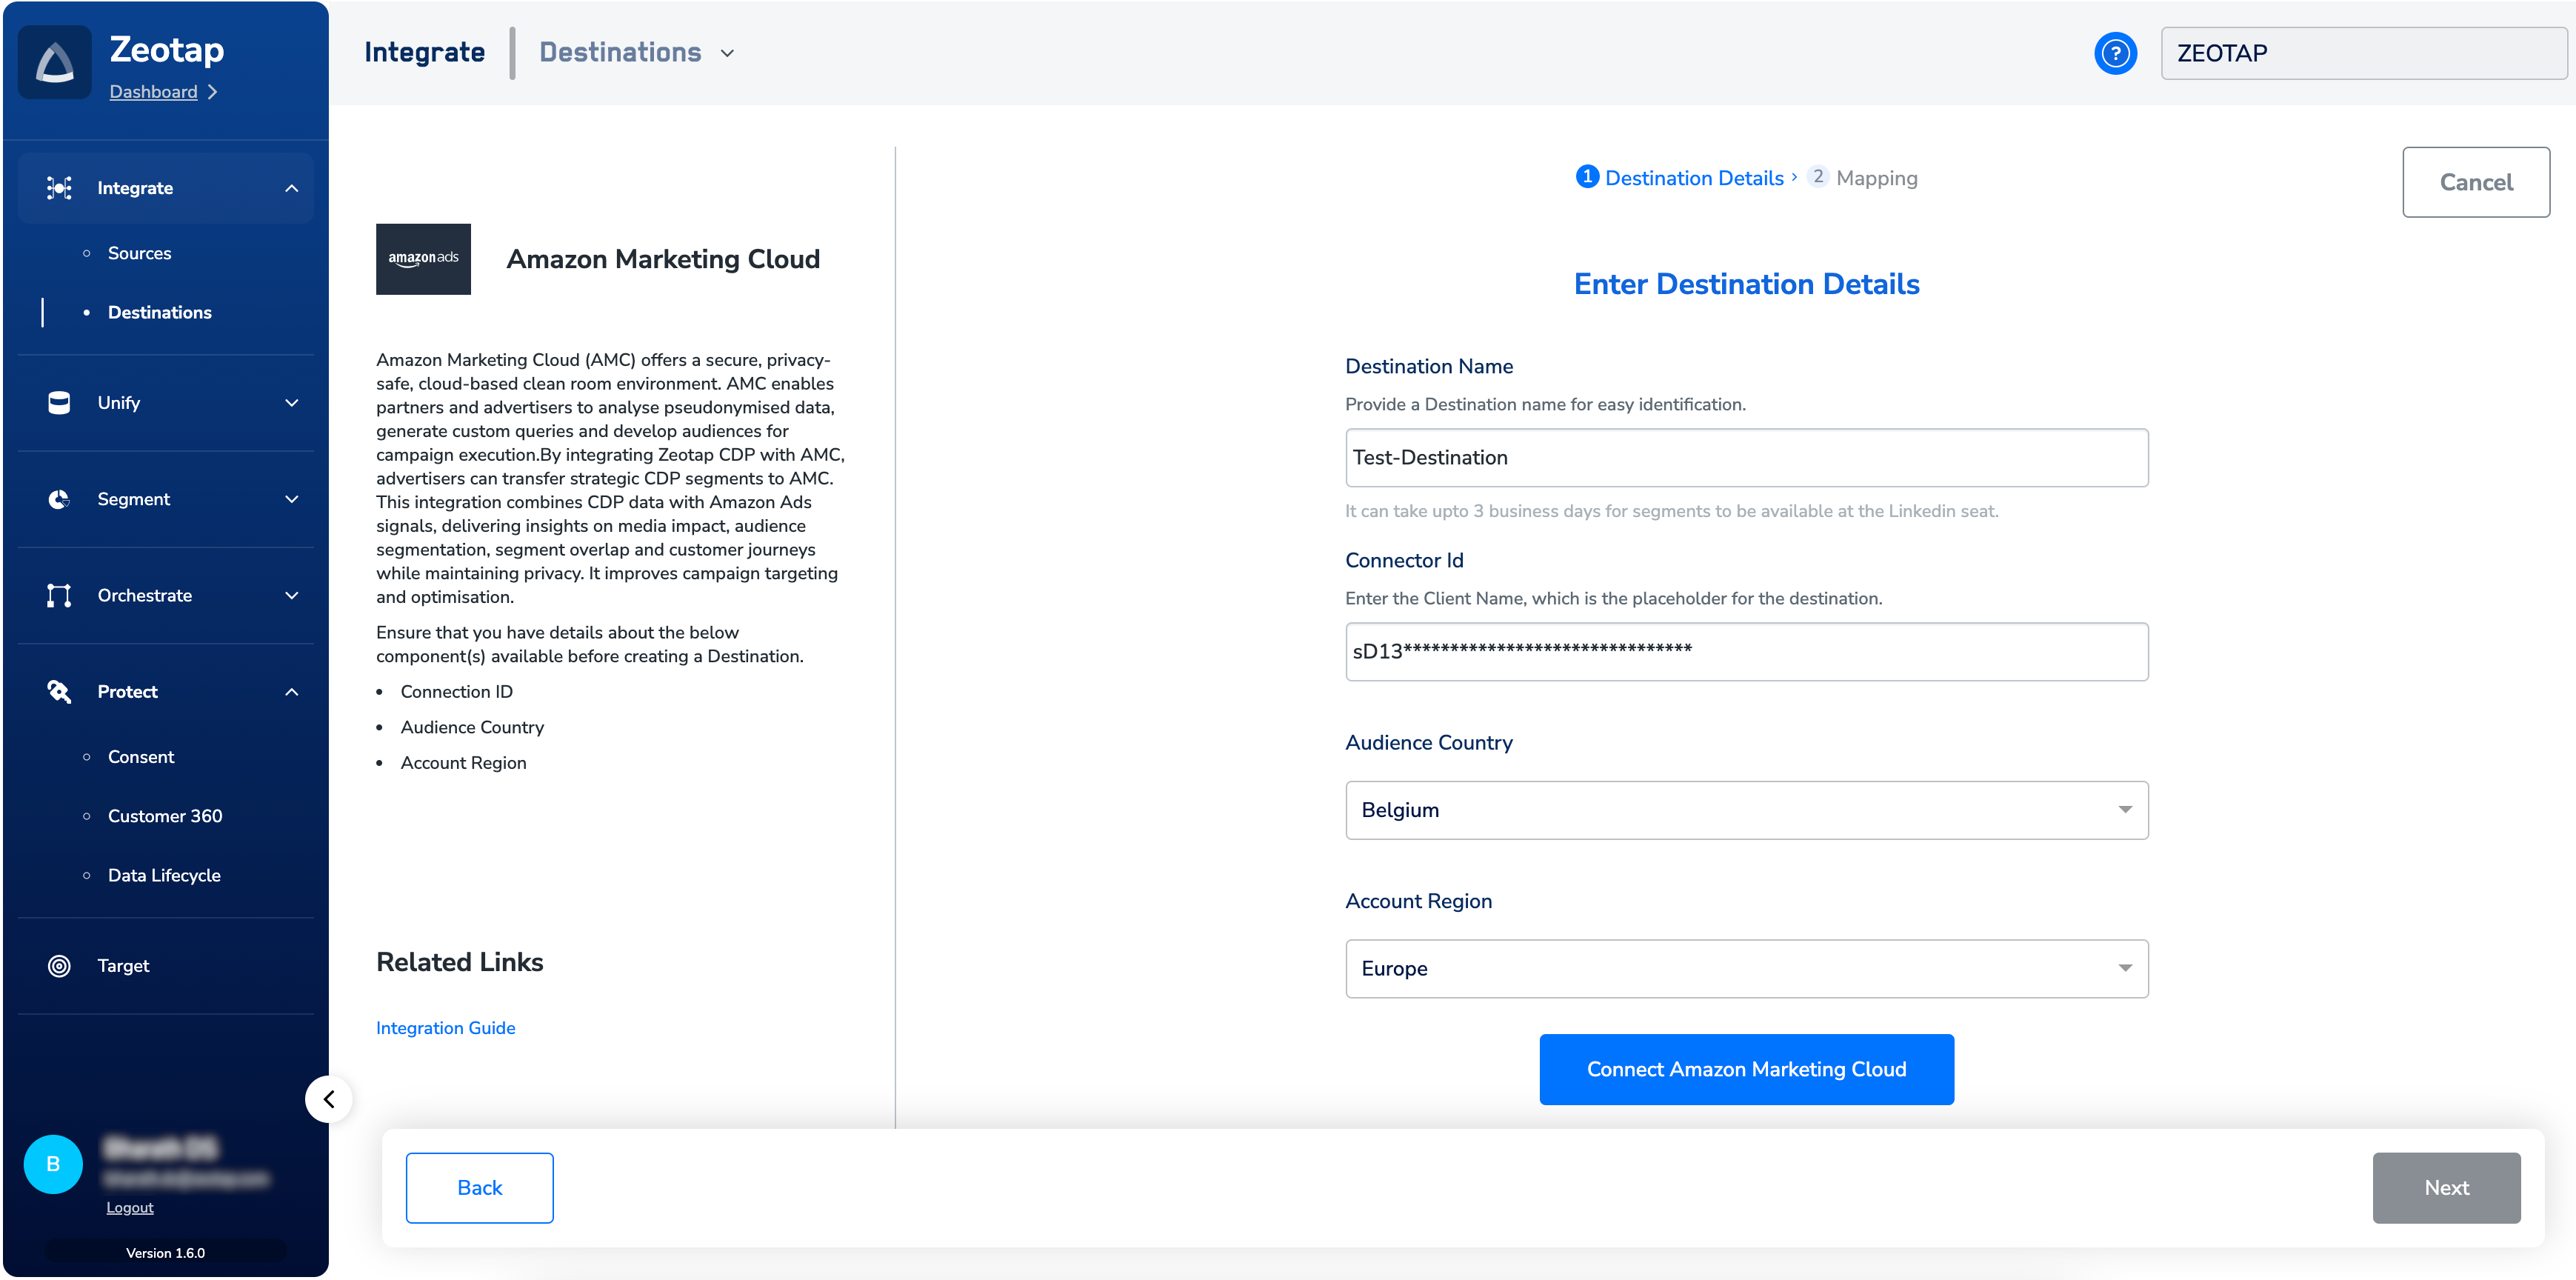Collapse the Protect menu chevron
Screen dimensions: 2576x1280
point(292,692)
